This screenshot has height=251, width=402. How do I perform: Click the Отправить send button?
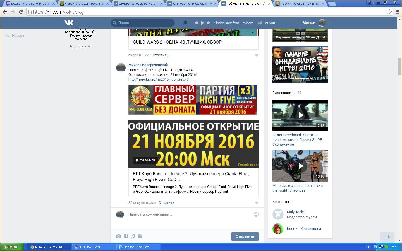(x=245, y=236)
